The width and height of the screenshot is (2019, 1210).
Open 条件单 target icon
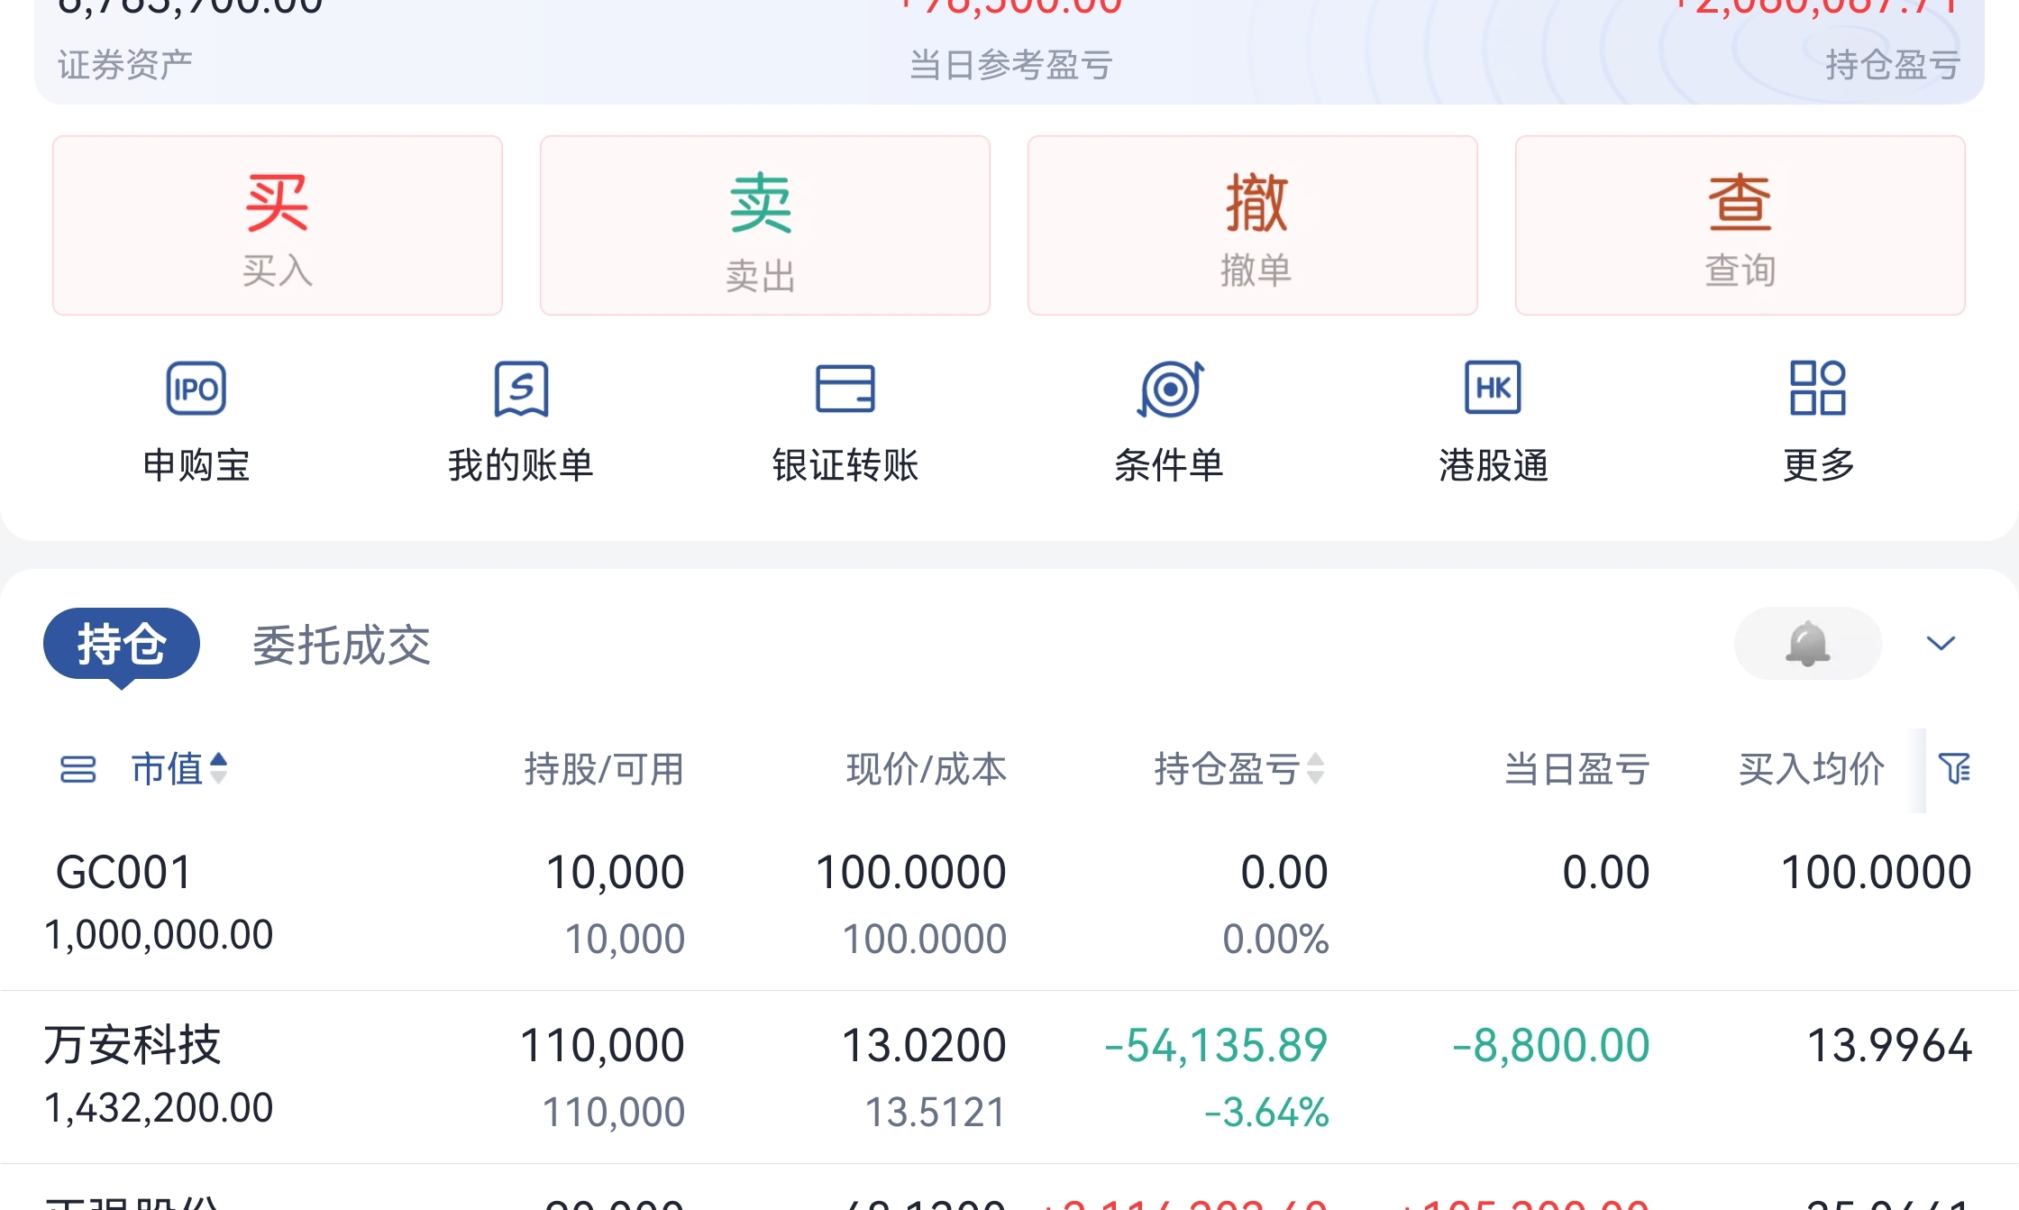[x=1169, y=389]
